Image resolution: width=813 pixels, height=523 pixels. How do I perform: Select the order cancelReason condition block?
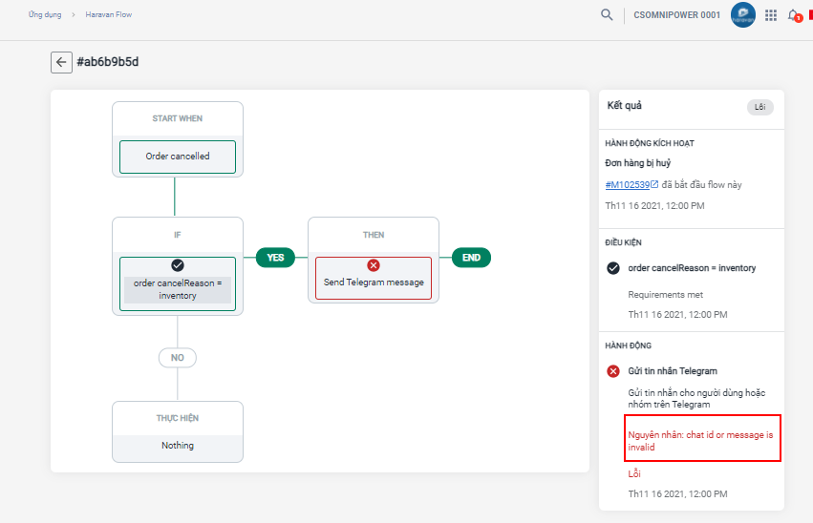click(x=178, y=289)
